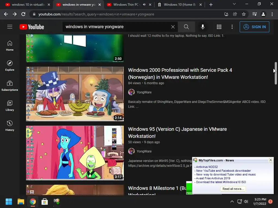The image size is (278, 208).
Task: Open Library in the sidebar
Action: point(10,106)
